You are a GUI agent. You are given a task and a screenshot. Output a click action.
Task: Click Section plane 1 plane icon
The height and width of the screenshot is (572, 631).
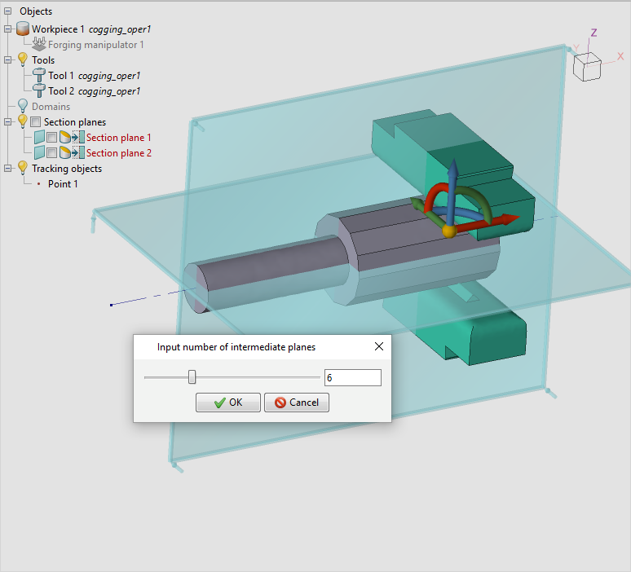coord(39,138)
